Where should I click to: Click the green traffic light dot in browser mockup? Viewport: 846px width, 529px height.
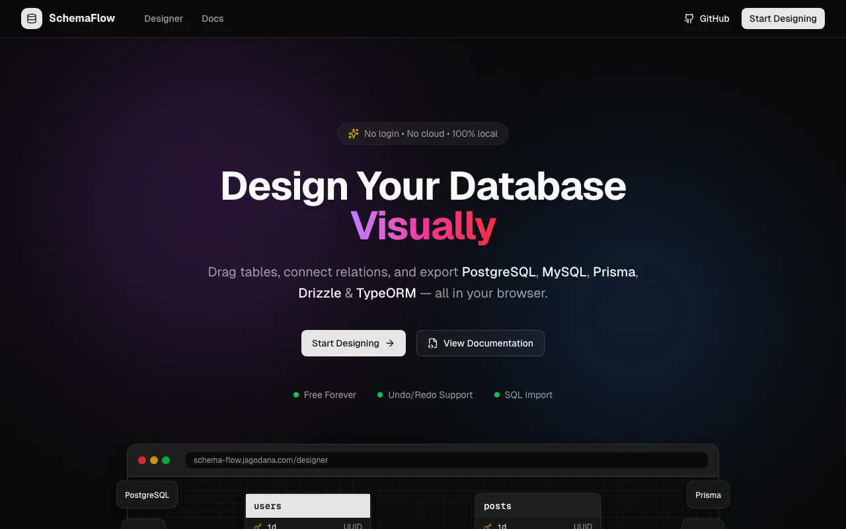click(166, 460)
